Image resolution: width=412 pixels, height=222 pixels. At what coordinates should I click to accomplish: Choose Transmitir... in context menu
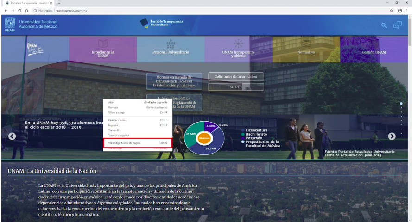coord(138,130)
